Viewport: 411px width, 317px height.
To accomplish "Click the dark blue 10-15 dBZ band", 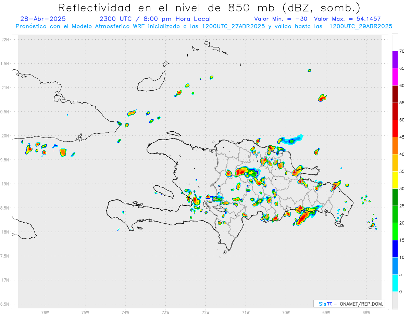I will click(395, 249).
